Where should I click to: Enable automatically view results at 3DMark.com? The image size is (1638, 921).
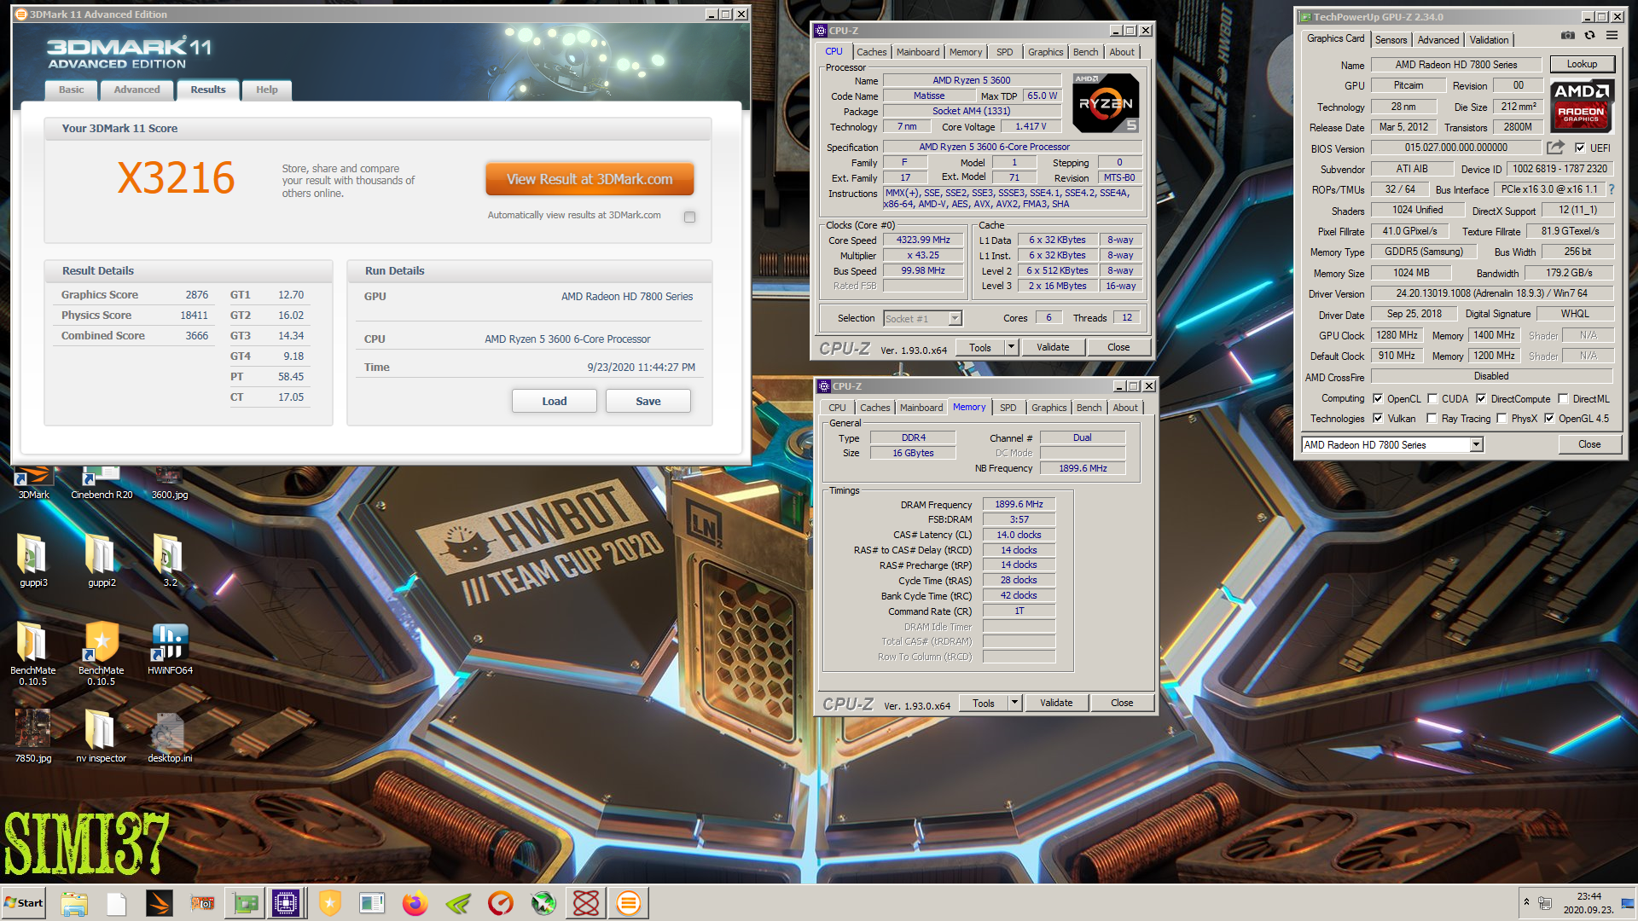689,217
